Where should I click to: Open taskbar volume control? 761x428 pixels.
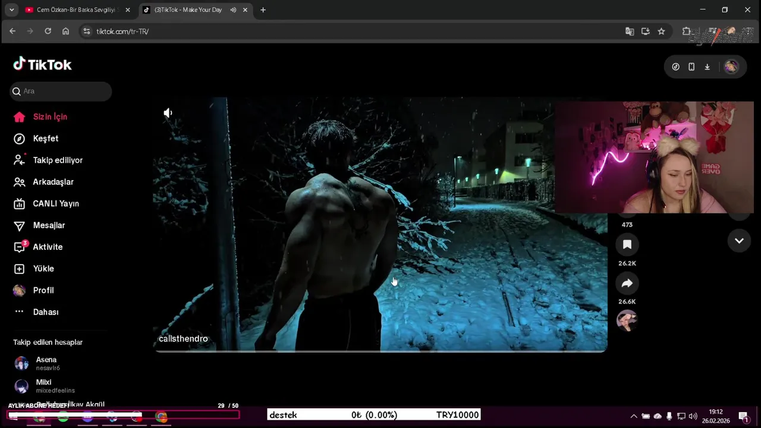693,416
